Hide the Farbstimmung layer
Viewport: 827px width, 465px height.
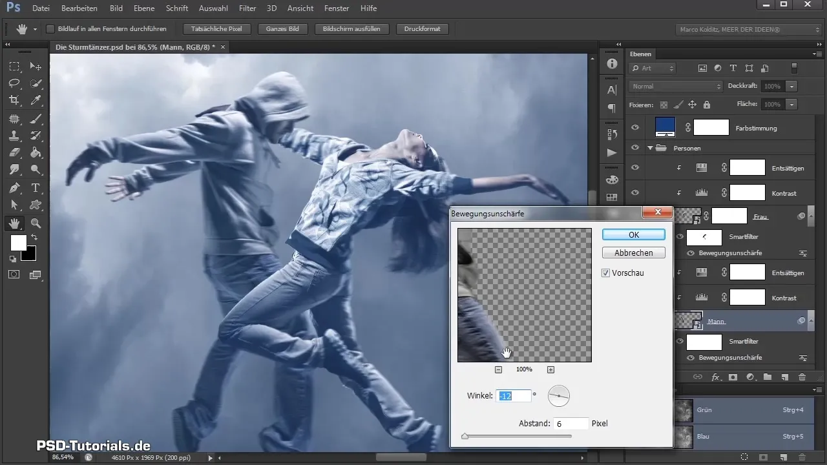tap(635, 128)
